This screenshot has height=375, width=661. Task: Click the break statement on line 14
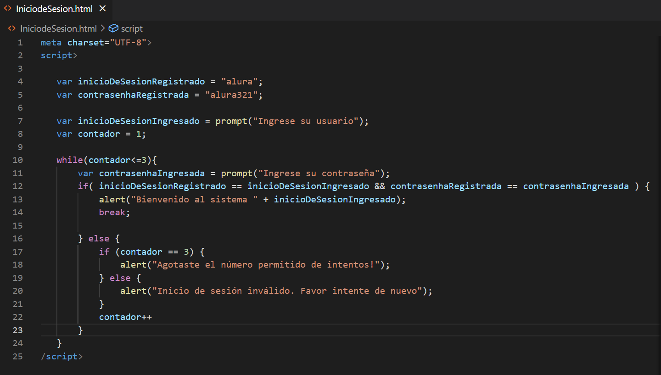tap(115, 213)
